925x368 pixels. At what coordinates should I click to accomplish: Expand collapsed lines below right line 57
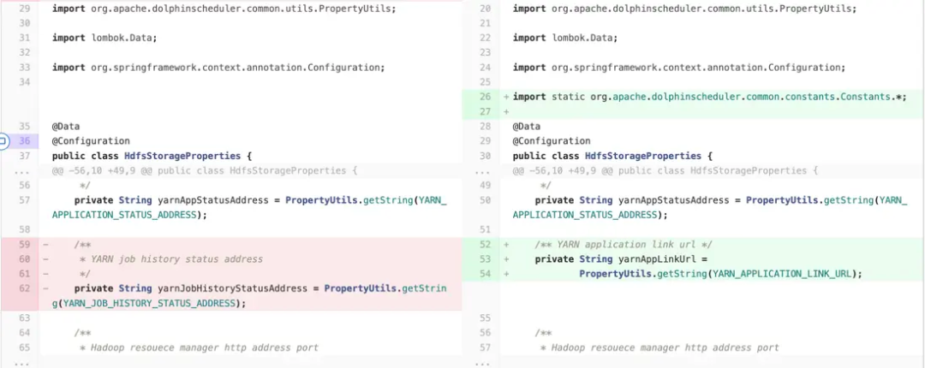[481, 363]
